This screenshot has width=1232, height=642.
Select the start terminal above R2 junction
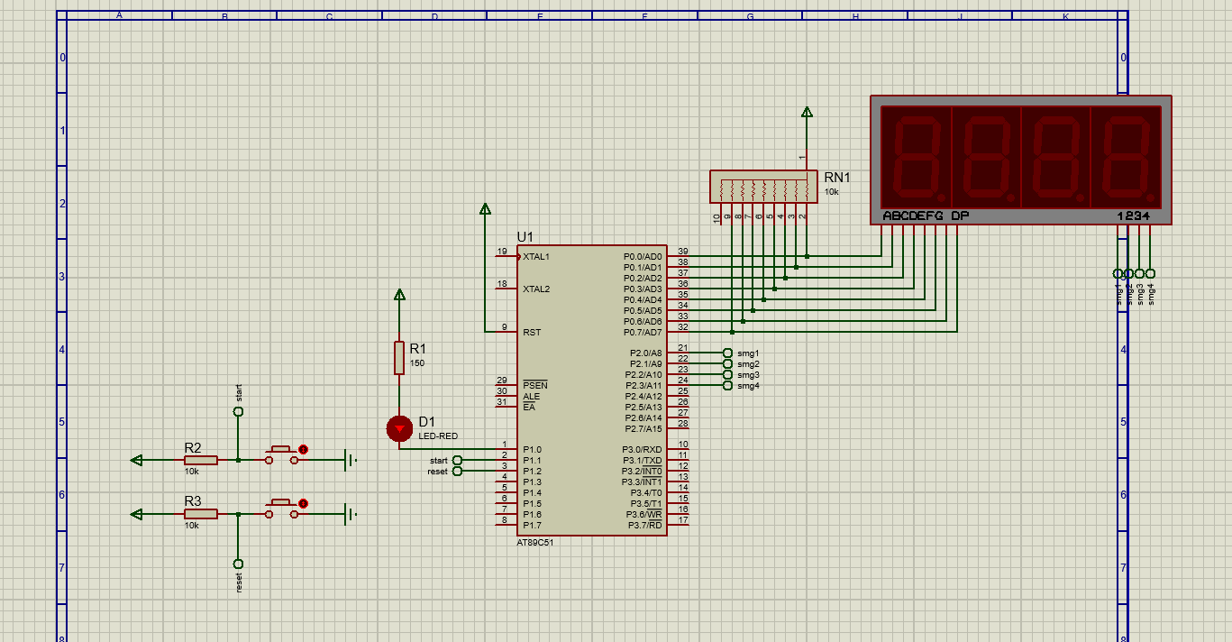(x=238, y=411)
